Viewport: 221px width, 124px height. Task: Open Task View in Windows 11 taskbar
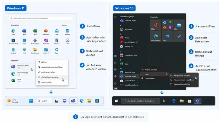pyautogui.click(x=57, y=101)
